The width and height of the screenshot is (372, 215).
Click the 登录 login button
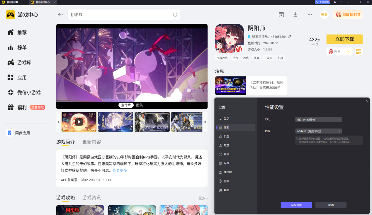point(324,15)
